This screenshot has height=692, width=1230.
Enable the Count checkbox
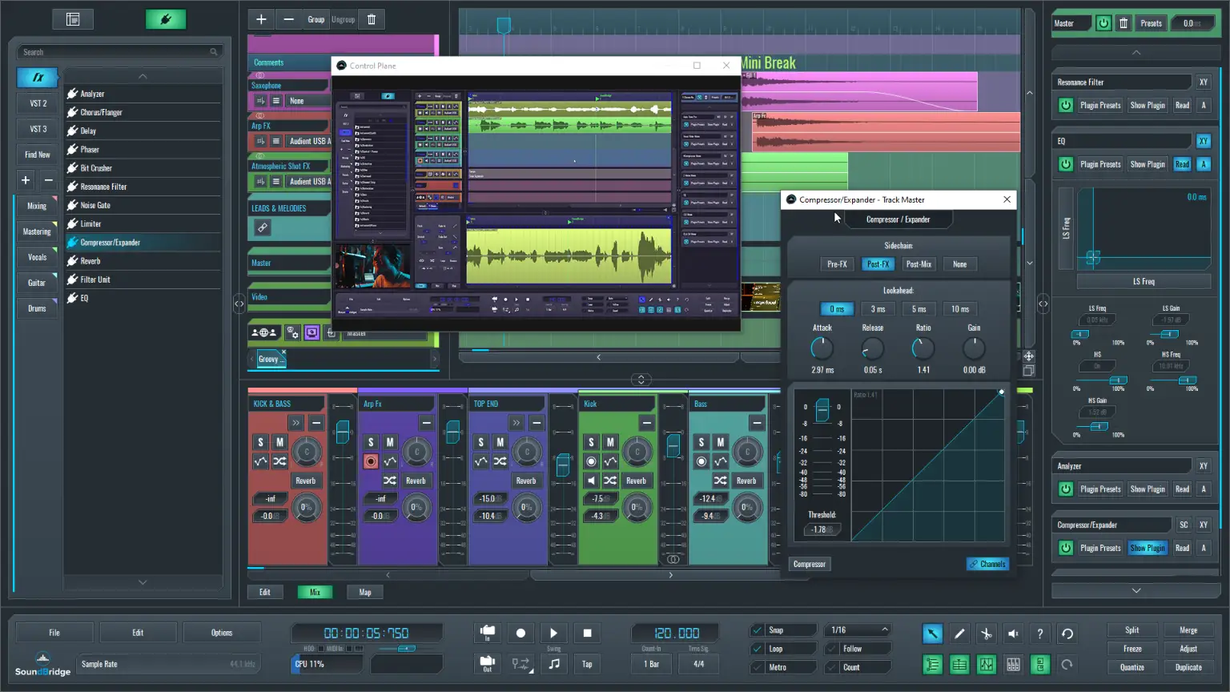832,667
